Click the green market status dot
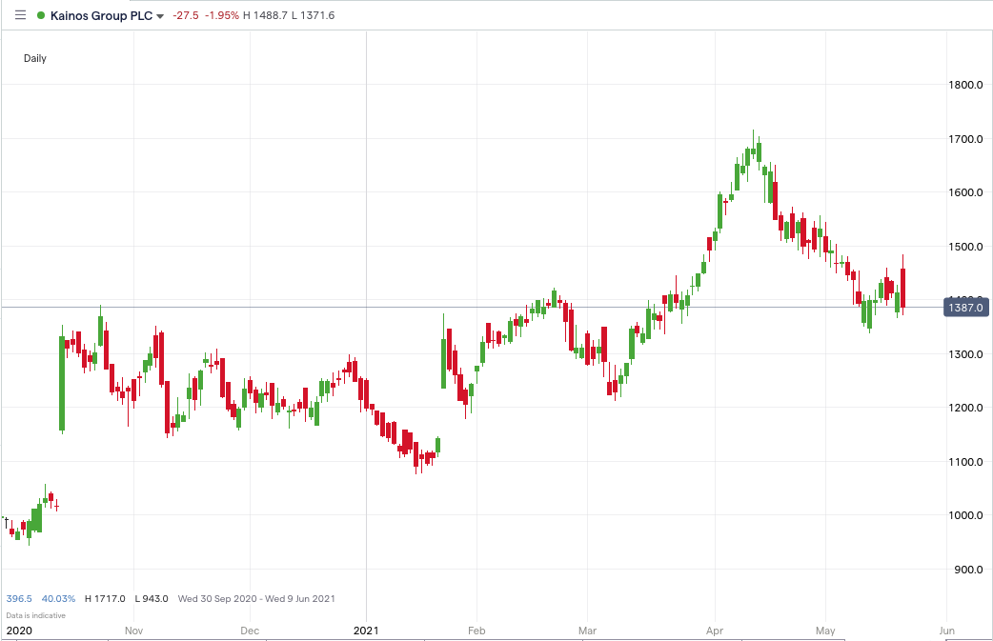993x641 pixels. 40,15
